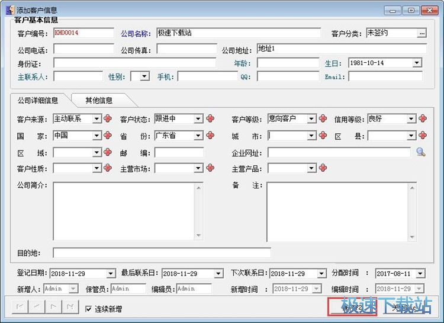Toggle the 连续新增 checkbox
444x323 pixels.
pos(88,309)
